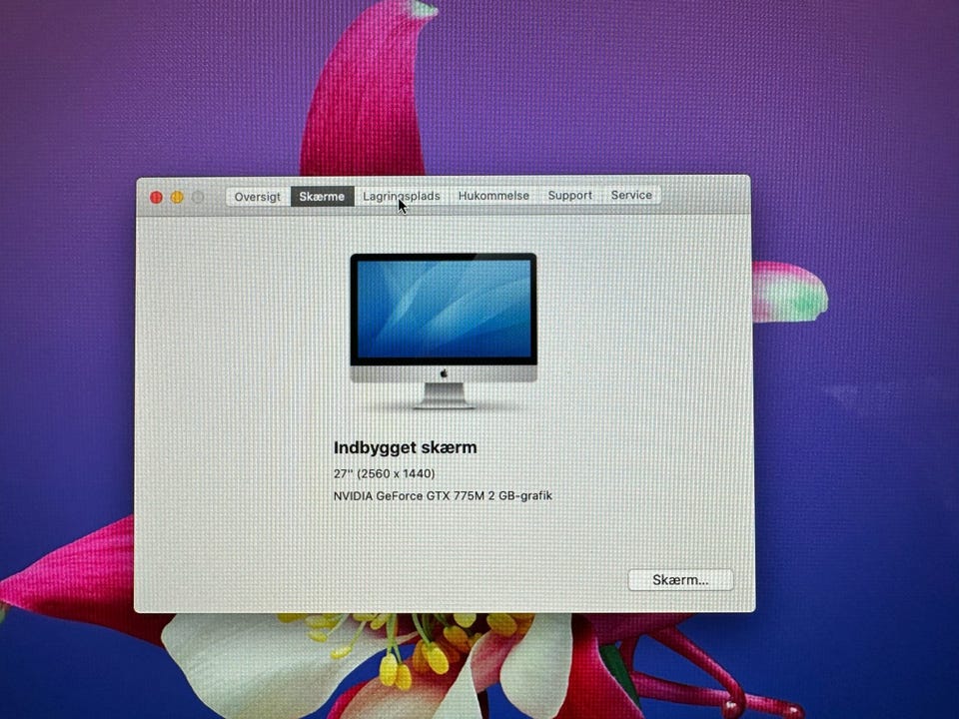The image size is (959, 719).
Task: Go to the Hukommelse tab
Action: (493, 196)
